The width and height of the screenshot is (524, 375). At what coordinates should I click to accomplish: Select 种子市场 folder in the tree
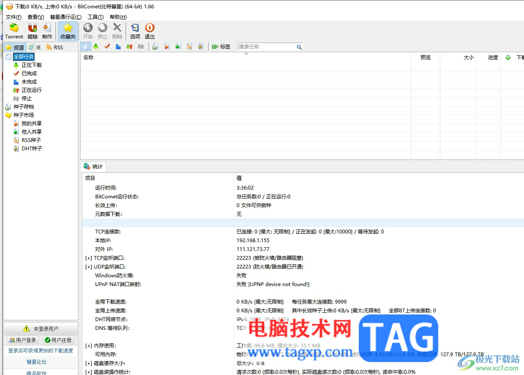(x=24, y=115)
